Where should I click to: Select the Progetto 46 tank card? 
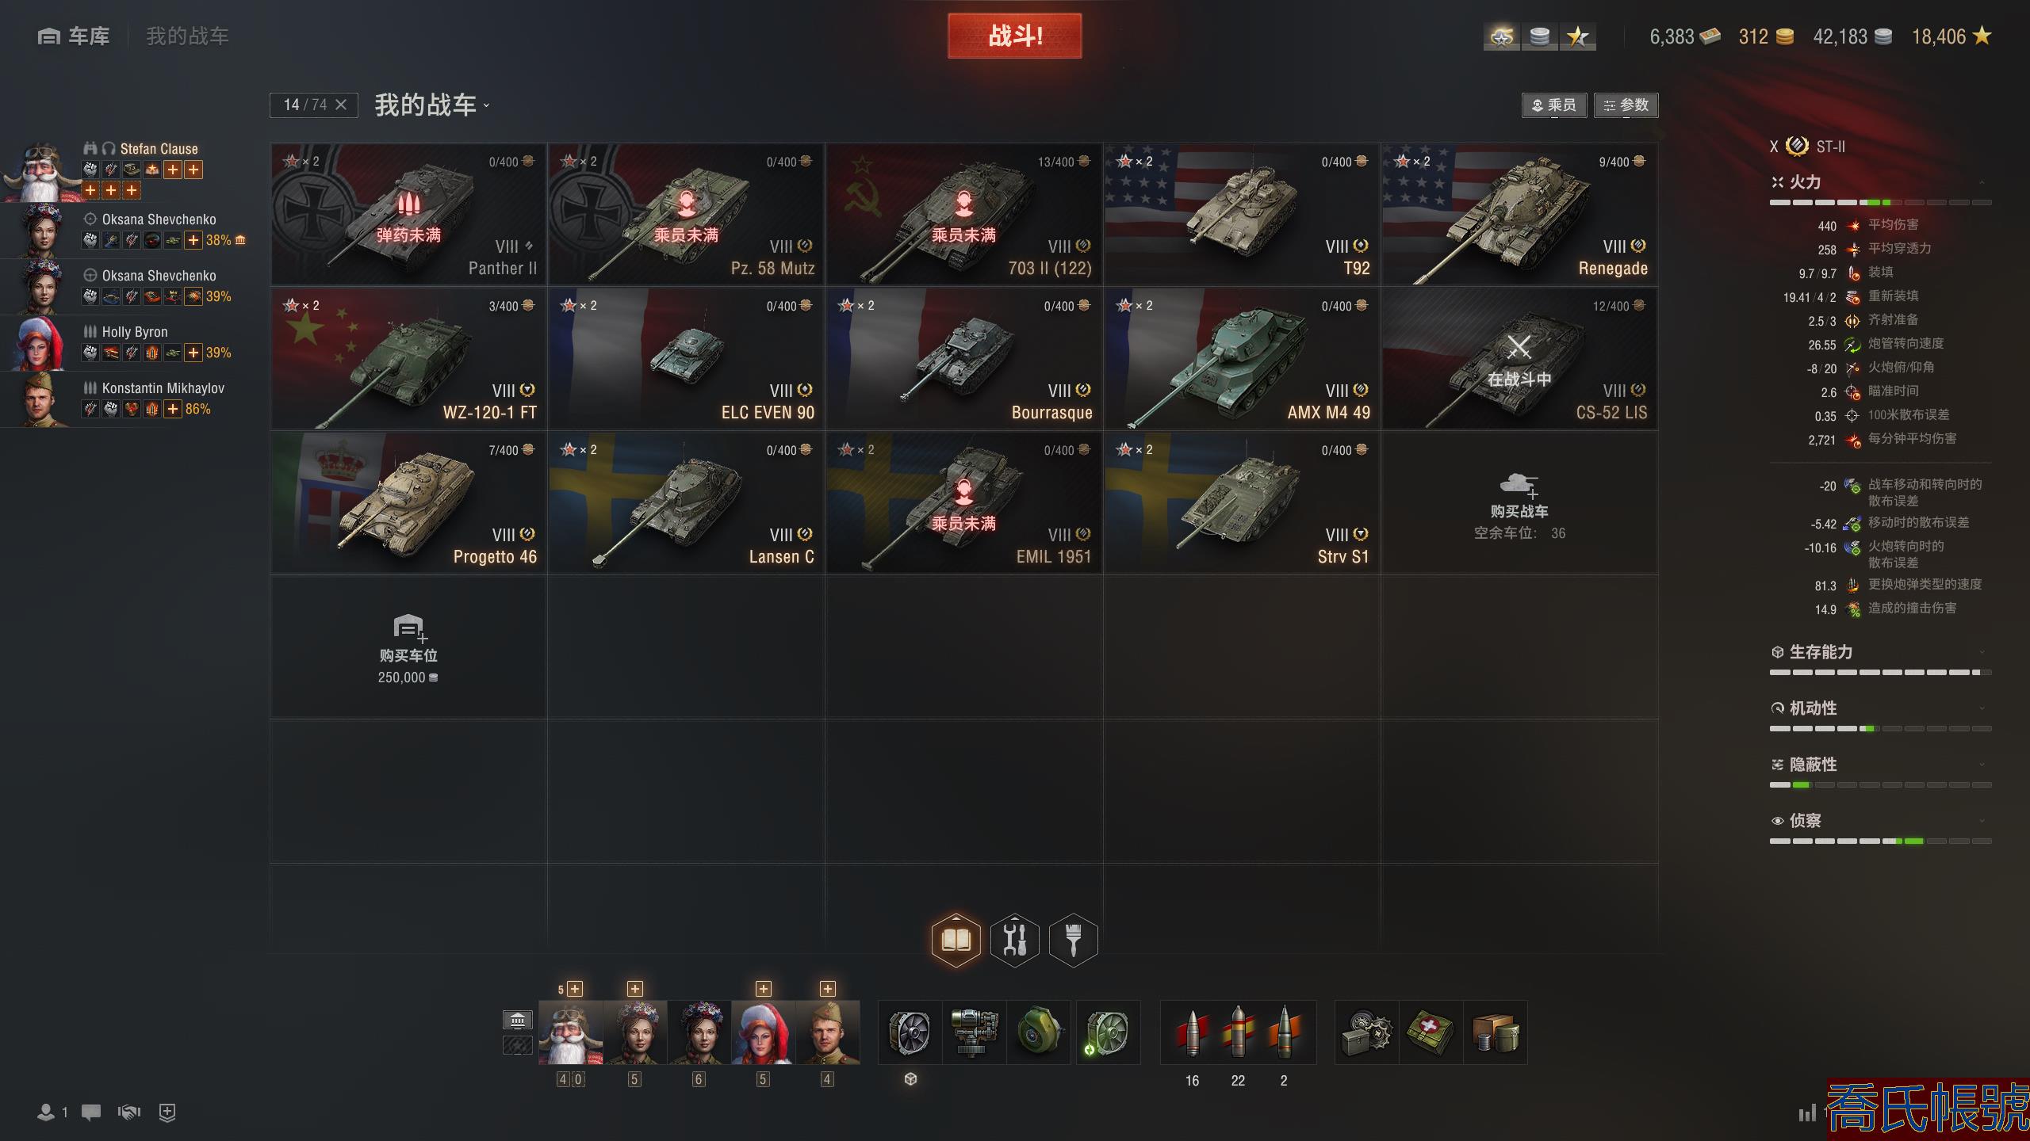(408, 503)
